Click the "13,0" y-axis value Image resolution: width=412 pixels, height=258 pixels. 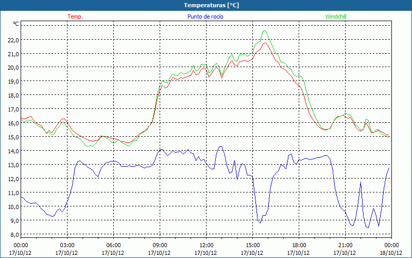coord(13,165)
